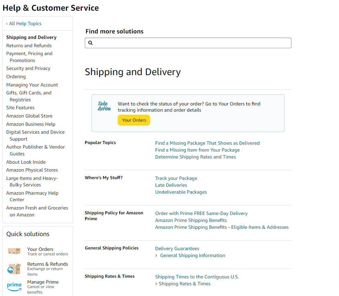Screen dimensions: 339x296
Task: Open Amazon Prime Shipping Benefits link
Action: click(x=191, y=220)
